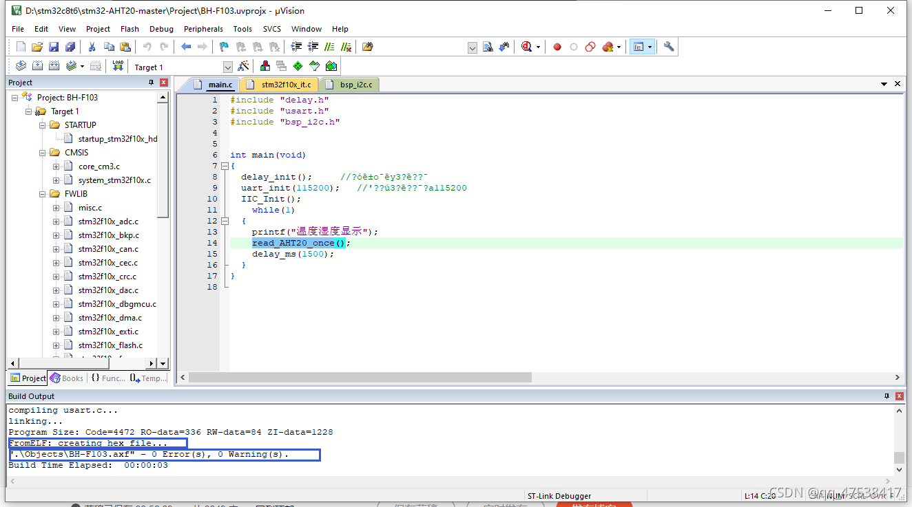The image size is (912, 507).
Task: Click the editor horizontal scrollbar thumb
Action: 360,378
